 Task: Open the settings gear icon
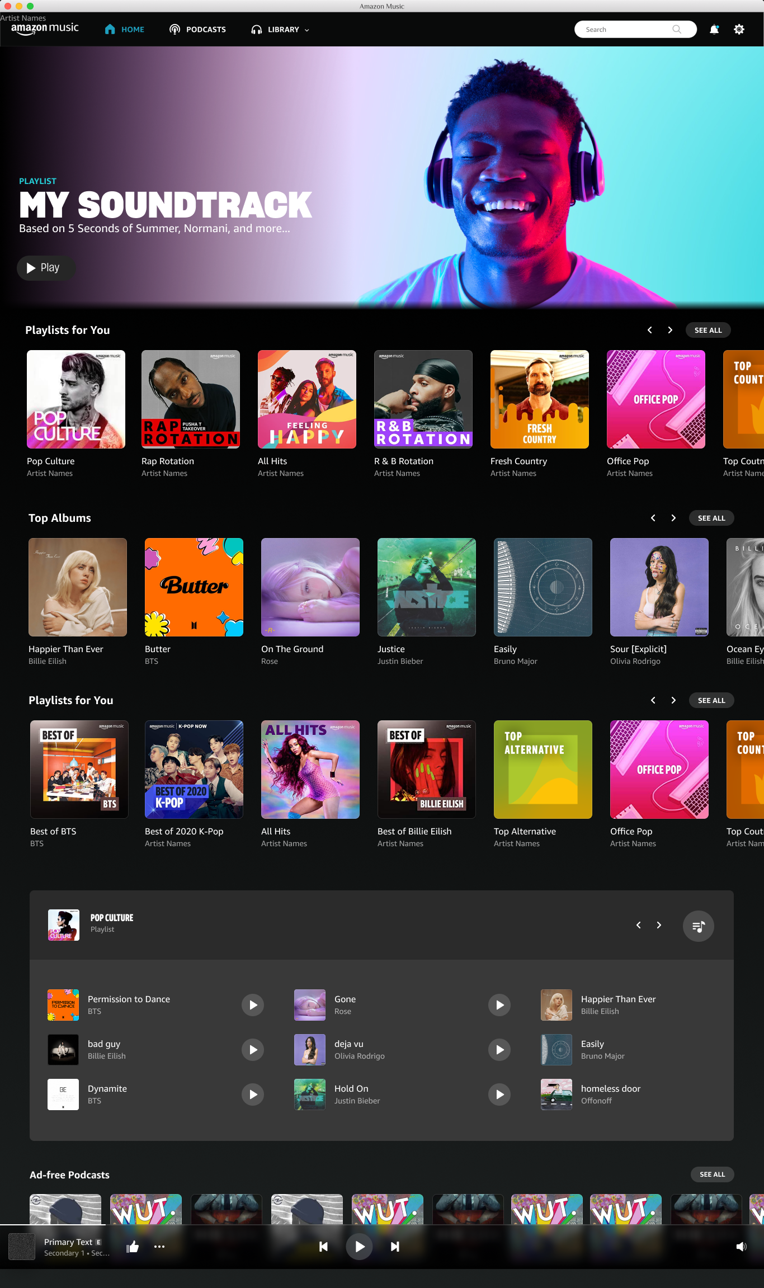click(739, 30)
